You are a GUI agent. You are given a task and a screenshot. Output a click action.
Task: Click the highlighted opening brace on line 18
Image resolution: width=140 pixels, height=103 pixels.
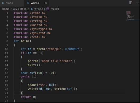click(22, 81)
